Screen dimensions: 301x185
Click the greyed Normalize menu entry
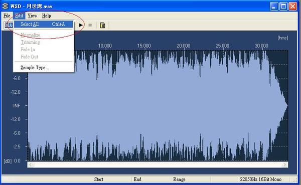tap(44, 35)
